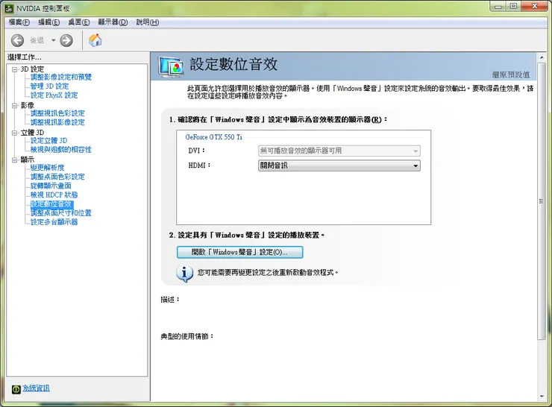The width and height of the screenshot is (552, 407).
Task: Select 設定 PhysX 設定 in the tree
Action: point(54,95)
